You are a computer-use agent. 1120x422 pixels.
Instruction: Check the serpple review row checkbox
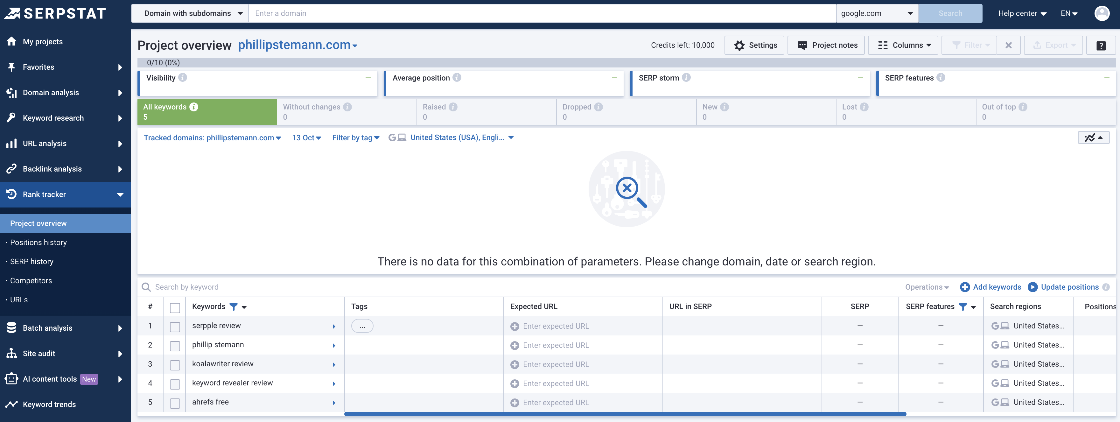pyautogui.click(x=175, y=327)
